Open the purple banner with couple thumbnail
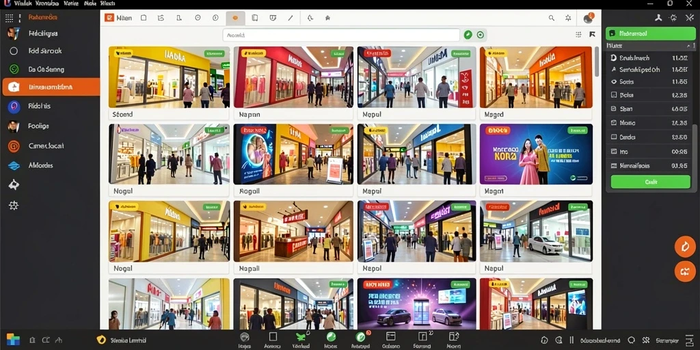 coord(536,154)
